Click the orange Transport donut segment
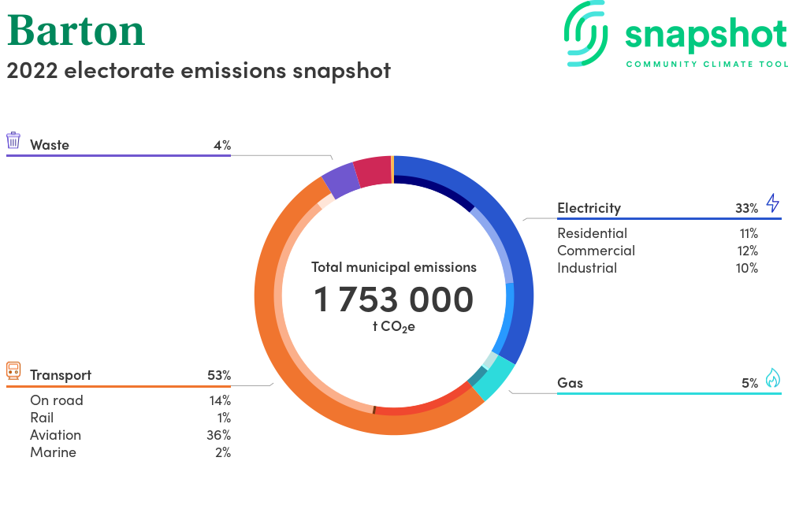 (x=267, y=322)
